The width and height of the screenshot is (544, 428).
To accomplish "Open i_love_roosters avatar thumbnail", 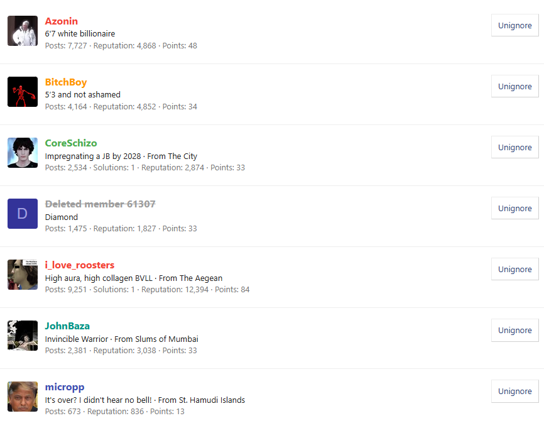I will [23, 275].
